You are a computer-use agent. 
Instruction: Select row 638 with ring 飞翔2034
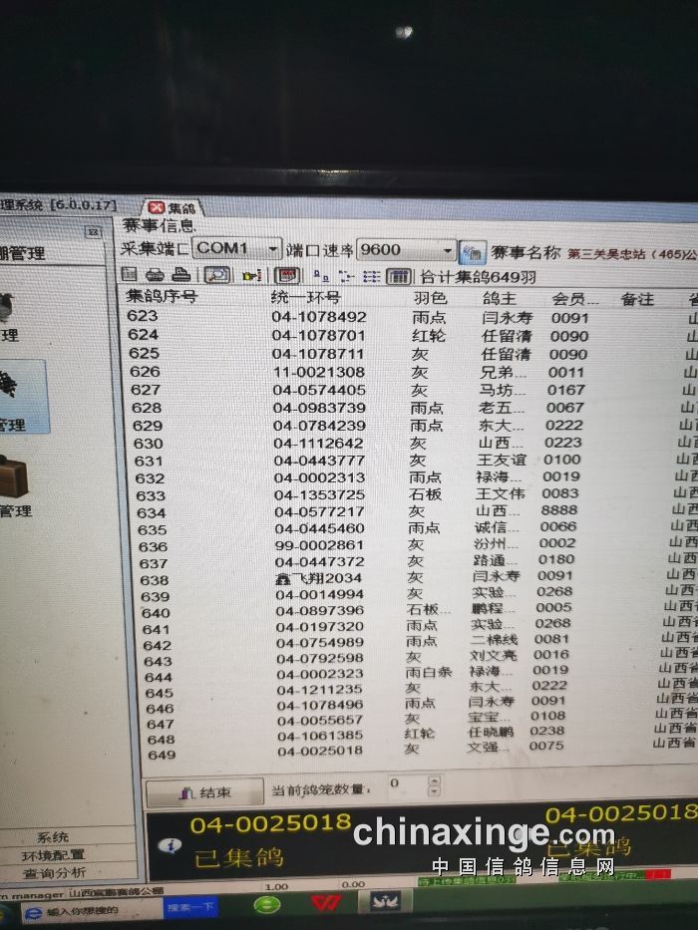319,578
